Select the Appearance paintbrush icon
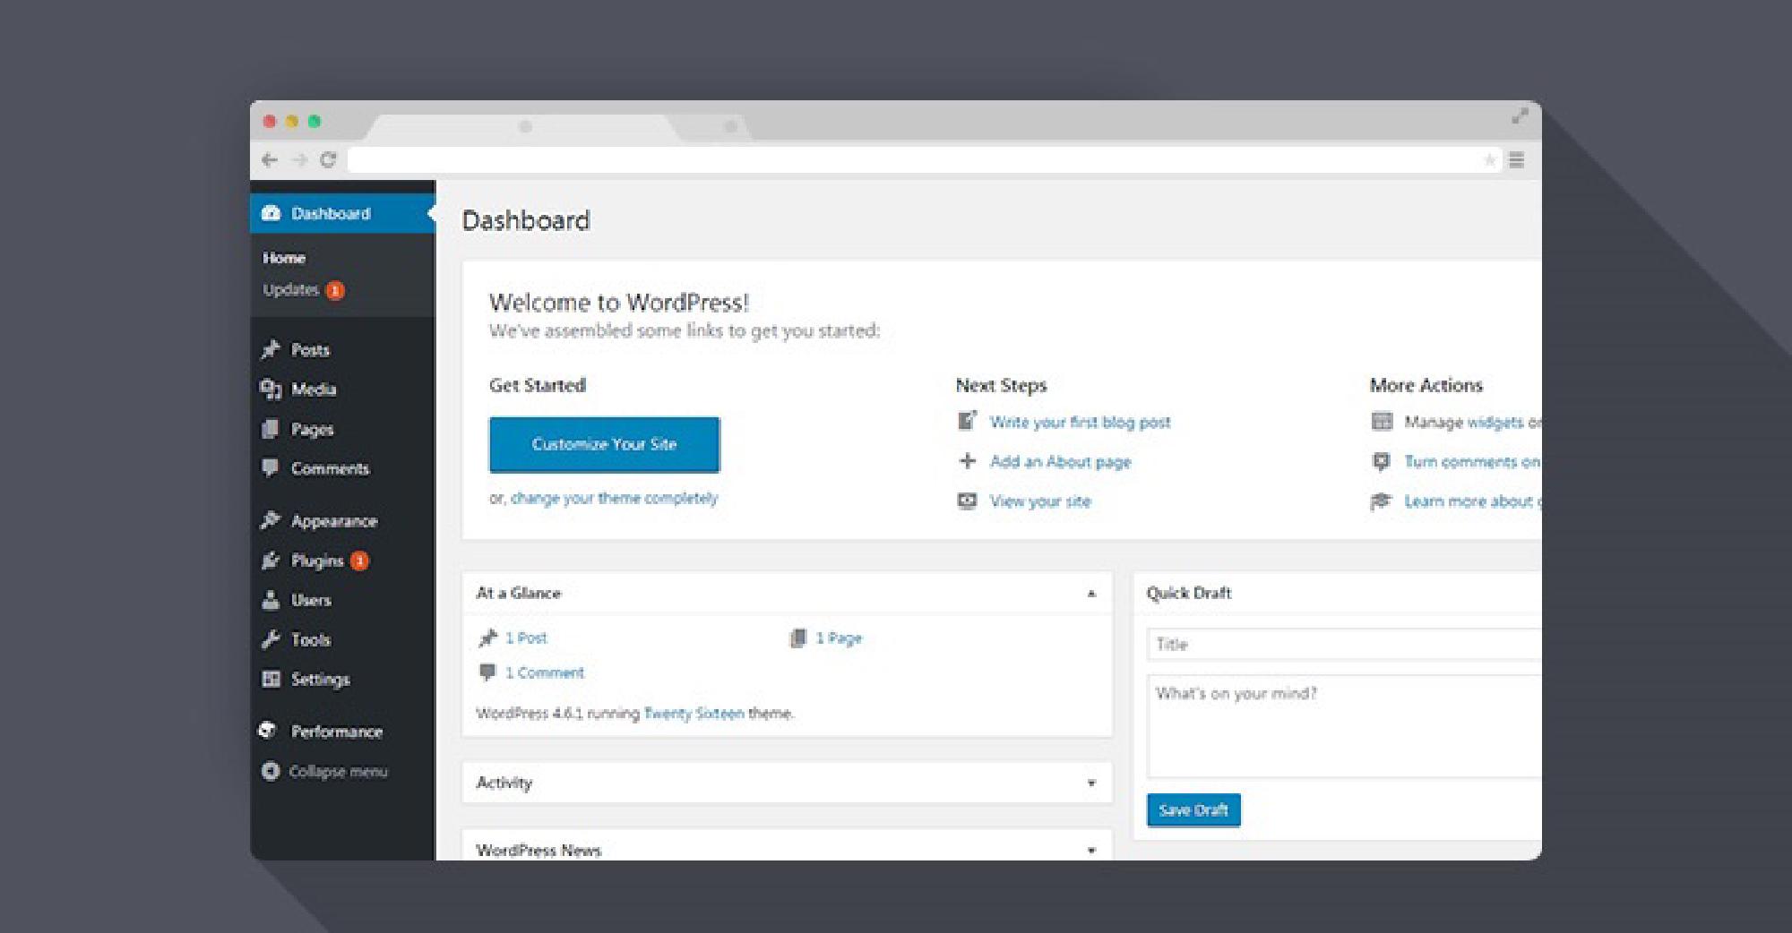Image resolution: width=1792 pixels, height=933 pixels. tap(271, 520)
